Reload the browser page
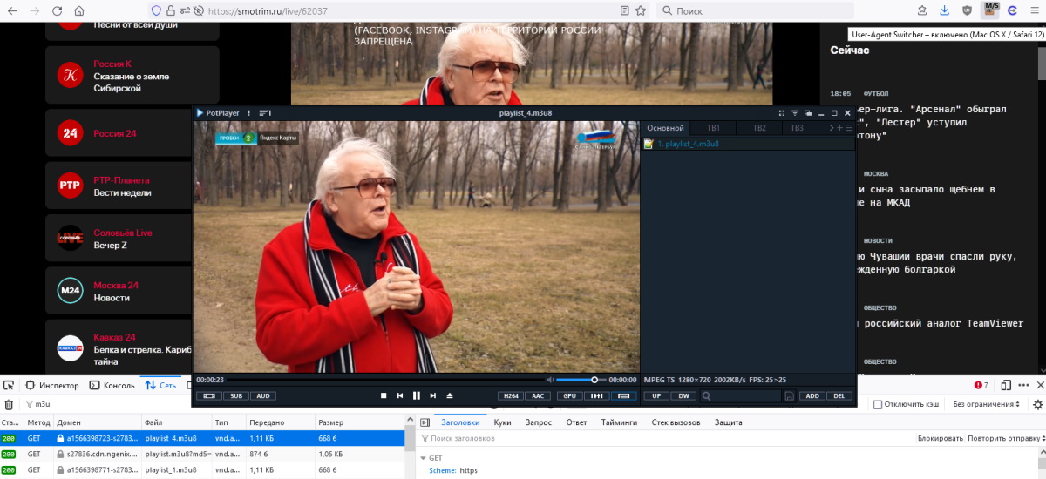Screen dimensions: 1046x479 [57, 11]
